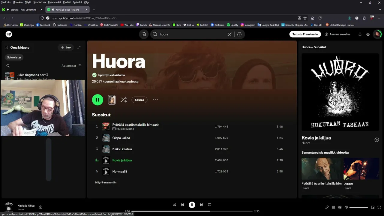
Task: Expand the track list with Näytä enemmän
Action: pos(106,182)
